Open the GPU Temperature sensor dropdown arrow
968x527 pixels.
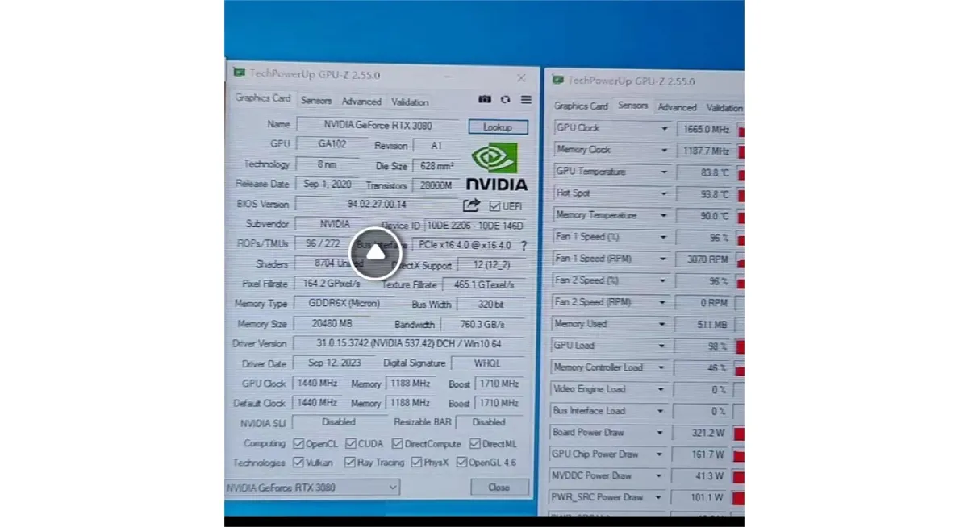pyautogui.click(x=665, y=172)
